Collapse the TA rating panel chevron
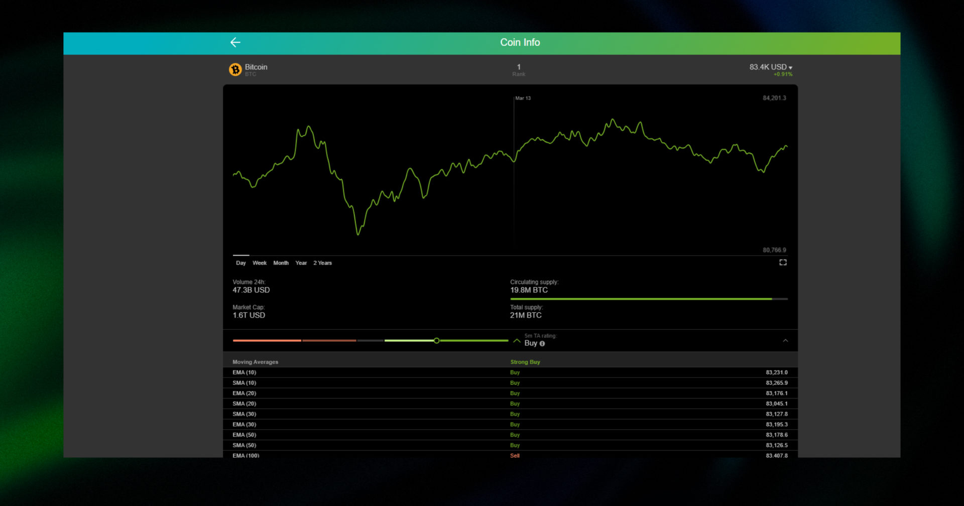 [x=785, y=340]
